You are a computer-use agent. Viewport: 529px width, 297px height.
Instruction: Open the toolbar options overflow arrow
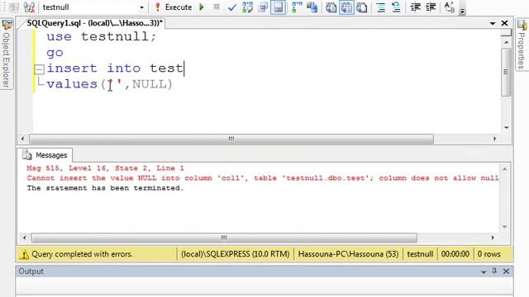(x=463, y=11)
